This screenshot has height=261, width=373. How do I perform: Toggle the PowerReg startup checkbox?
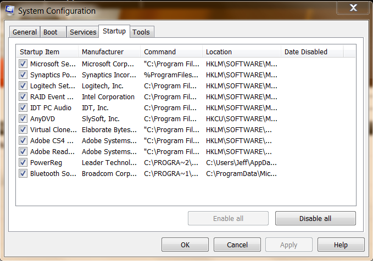(x=23, y=162)
